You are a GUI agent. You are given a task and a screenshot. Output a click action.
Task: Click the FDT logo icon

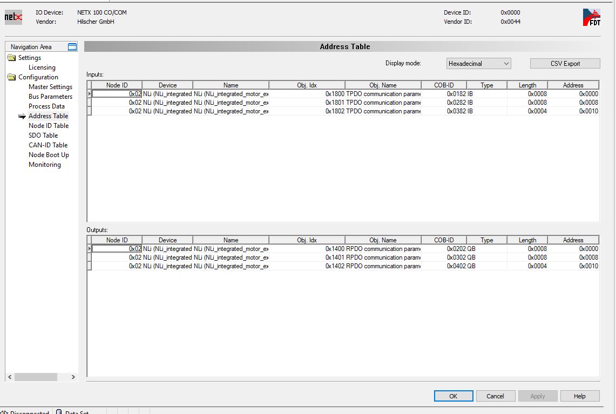pyautogui.click(x=591, y=17)
